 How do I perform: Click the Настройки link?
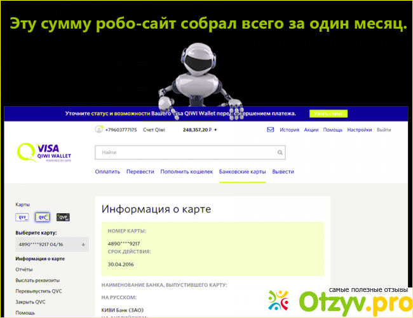tap(359, 130)
